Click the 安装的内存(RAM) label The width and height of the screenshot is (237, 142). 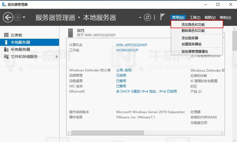(204, 117)
